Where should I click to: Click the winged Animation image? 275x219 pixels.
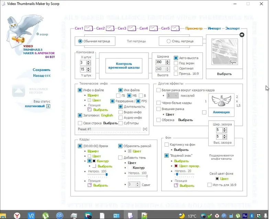[x=221, y=101]
